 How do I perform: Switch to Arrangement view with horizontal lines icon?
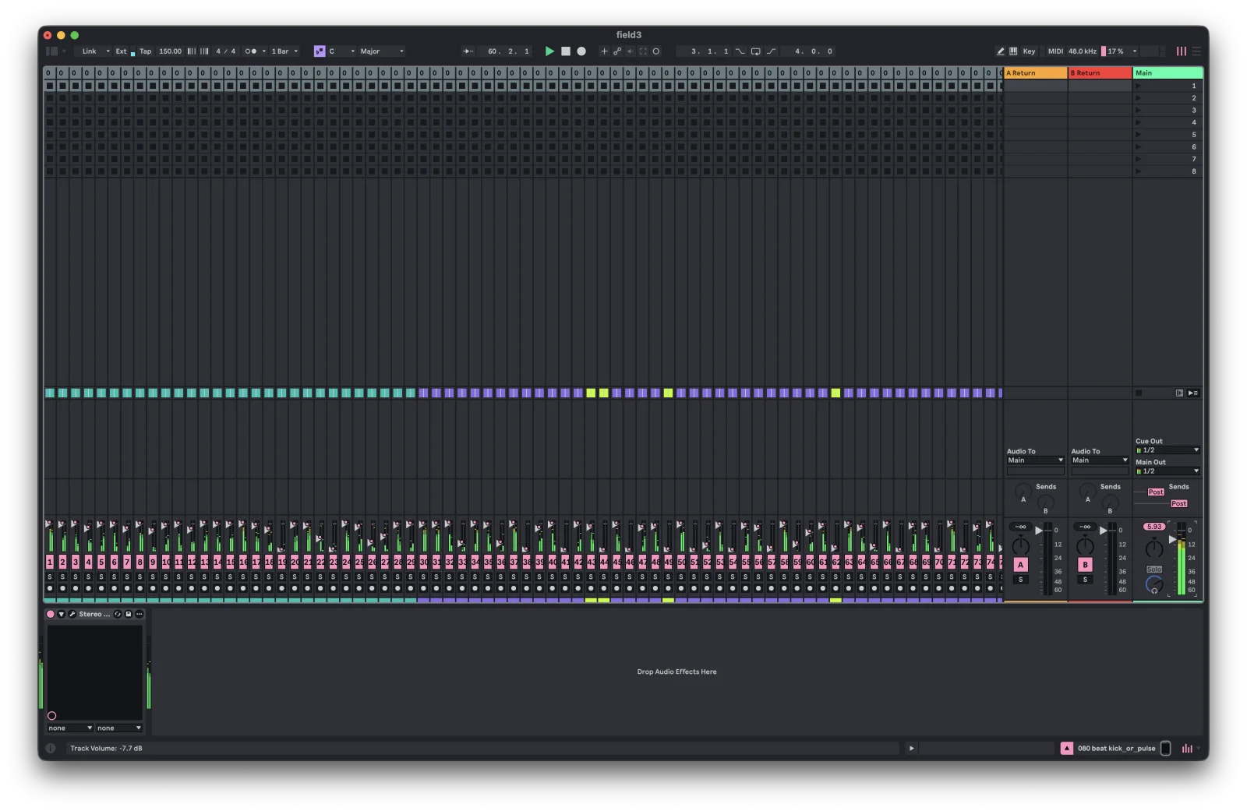pos(1196,51)
